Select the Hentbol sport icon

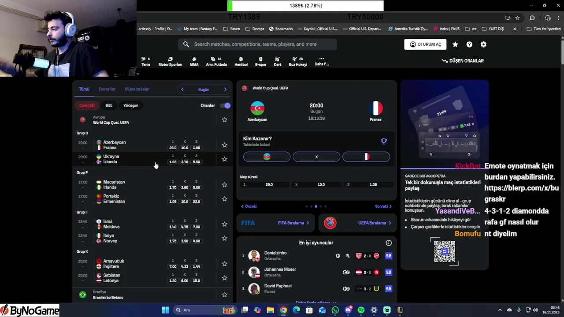[241, 62]
